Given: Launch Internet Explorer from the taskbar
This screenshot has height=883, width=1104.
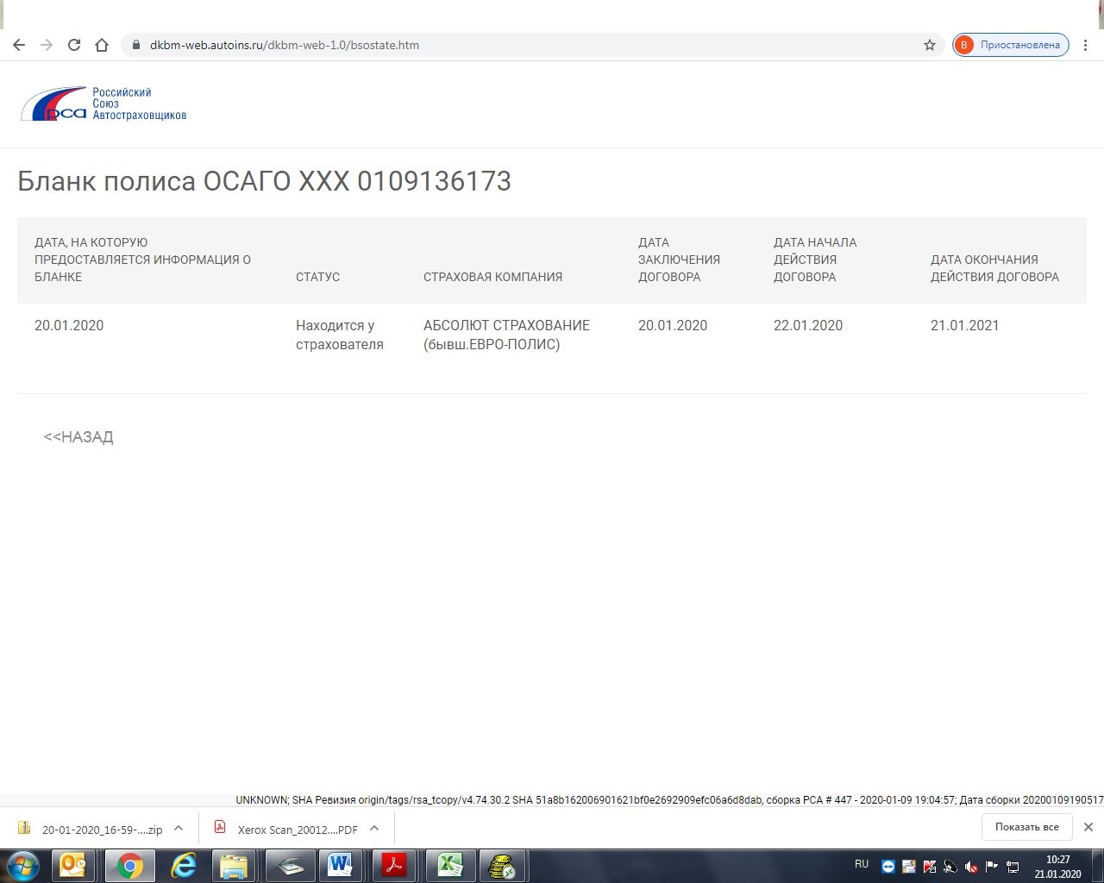Looking at the screenshot, I should coord(184,865).
